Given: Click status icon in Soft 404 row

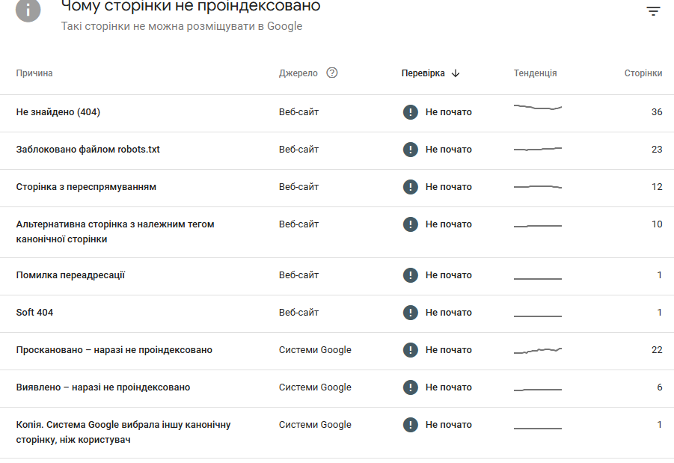Looking at the screenshot, I should 410,313.
